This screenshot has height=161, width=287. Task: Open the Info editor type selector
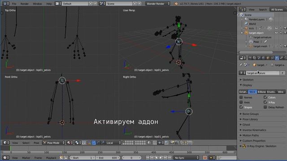click(5, 4)
